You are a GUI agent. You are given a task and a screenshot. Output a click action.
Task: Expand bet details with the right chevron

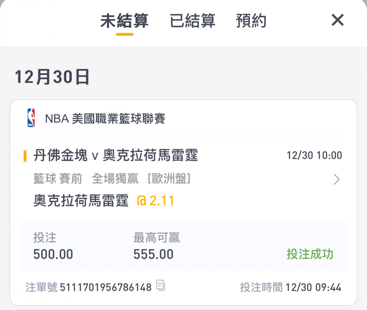[336, 179]
